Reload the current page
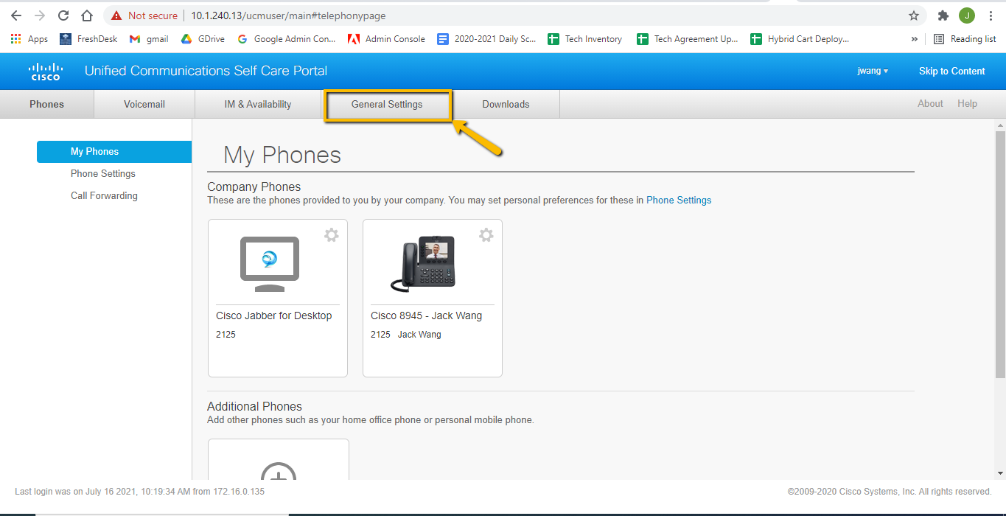This screenshot has height=516, width=1006. 63,15
